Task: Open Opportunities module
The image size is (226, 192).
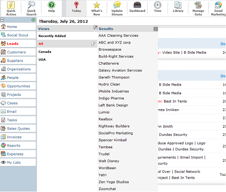Action: (x=18, y=86)
